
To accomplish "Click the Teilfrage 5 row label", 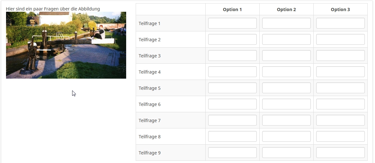I will click(x=150, y=88).
